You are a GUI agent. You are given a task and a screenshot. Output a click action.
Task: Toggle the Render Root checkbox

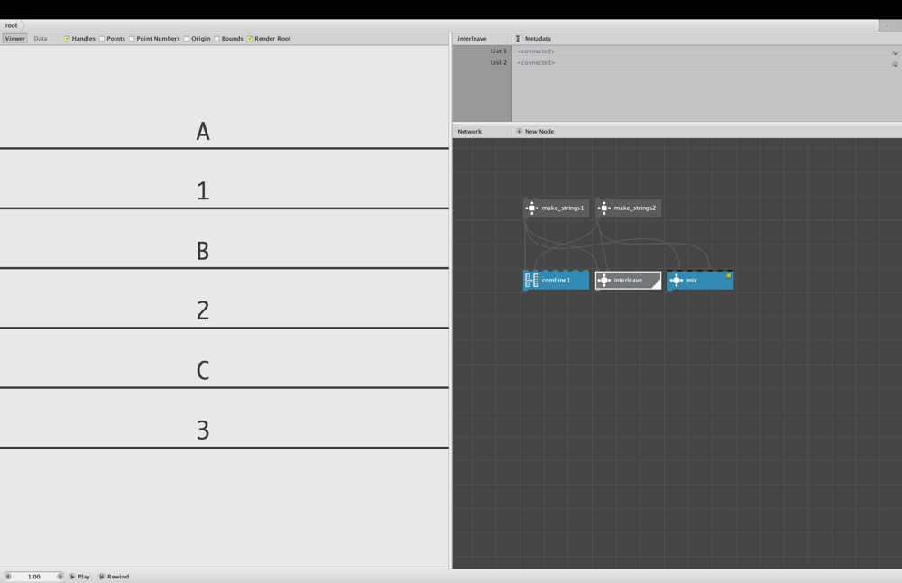[x=250, y=39]
